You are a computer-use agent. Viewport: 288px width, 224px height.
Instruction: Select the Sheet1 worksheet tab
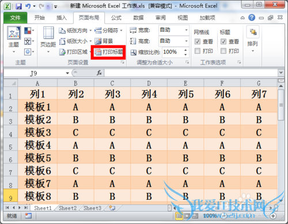pos(43,208)
